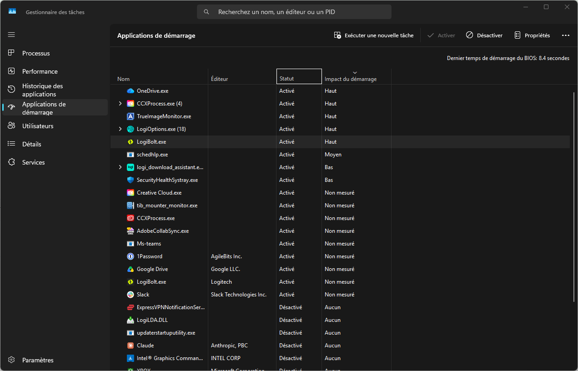The height and width of the screenshot is (371, 578).
Task: Open Historique des applications page
Action: 55,90
